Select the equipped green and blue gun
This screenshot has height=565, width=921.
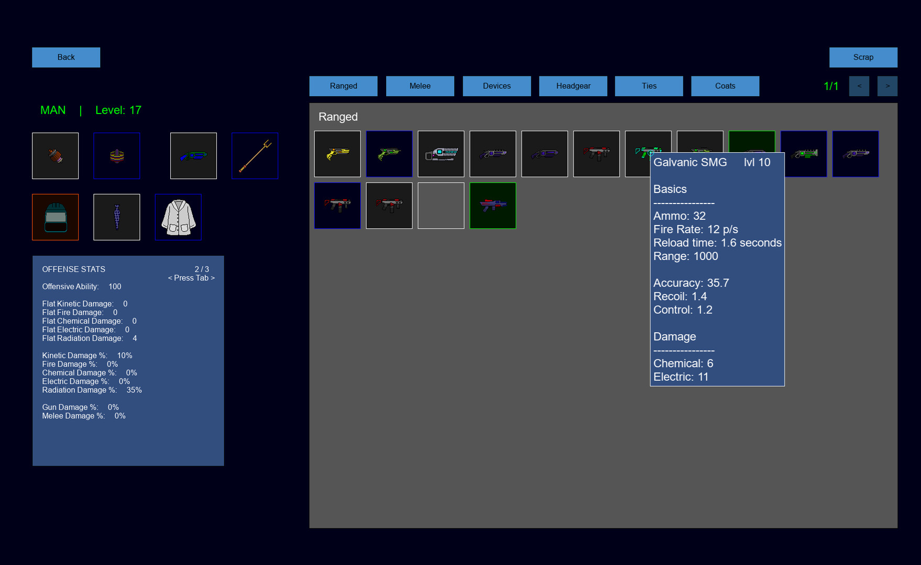pyautogui.click(x=193, y=156)
